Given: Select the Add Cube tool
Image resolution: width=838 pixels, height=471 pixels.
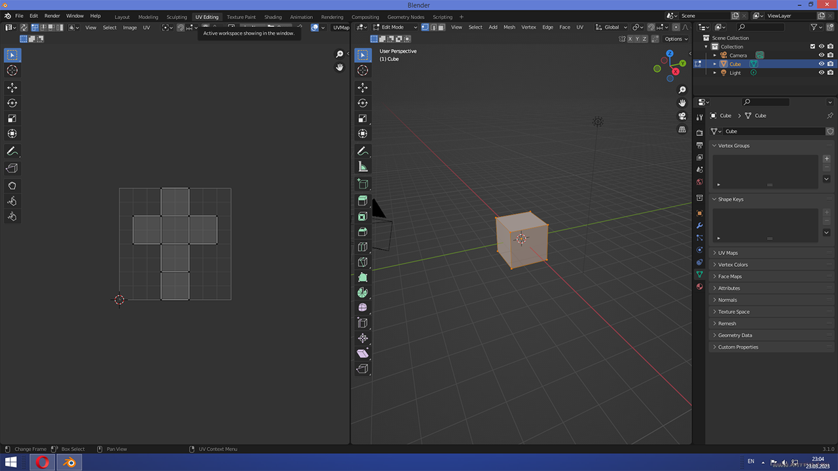Looking at the screenshot, I should pyautogui.click(x=363, y=184).
